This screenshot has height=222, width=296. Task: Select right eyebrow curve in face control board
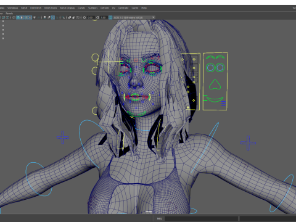pos(220,57)
